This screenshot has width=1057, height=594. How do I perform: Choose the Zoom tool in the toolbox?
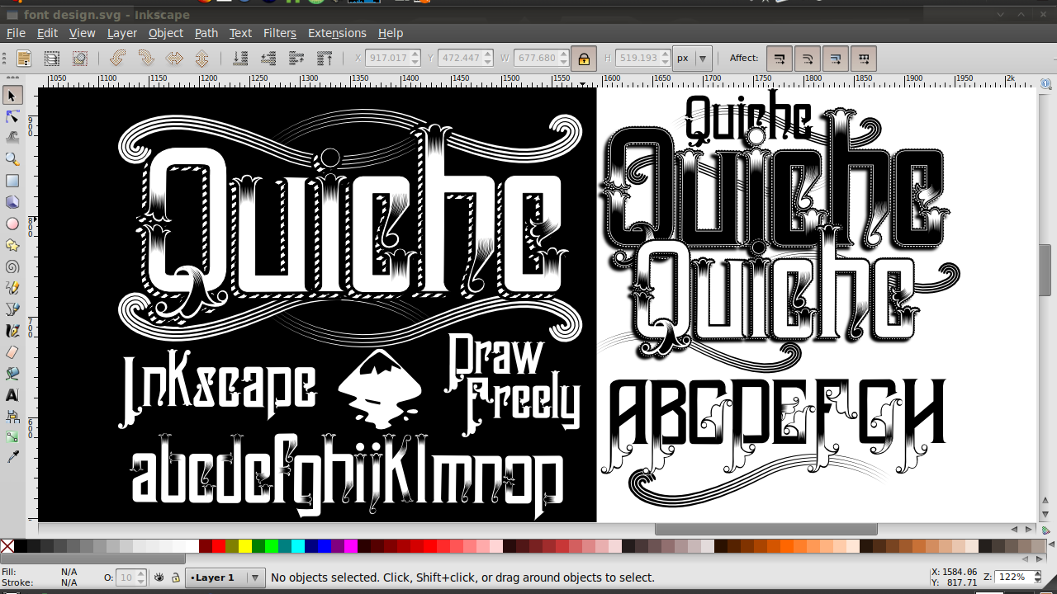pyautogui.click(x=12, y=159)
